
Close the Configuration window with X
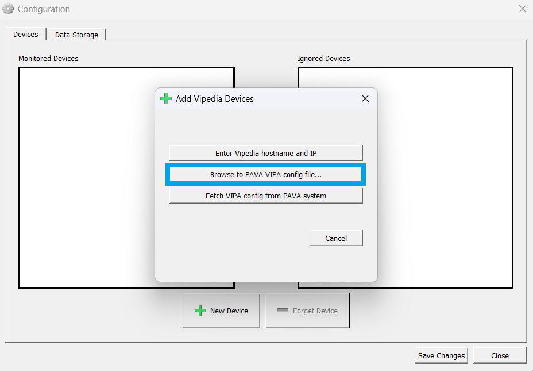tap(523, 9)
